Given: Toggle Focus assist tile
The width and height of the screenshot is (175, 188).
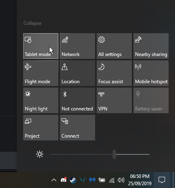Looking at the screenshot, I should pos(114,73).
